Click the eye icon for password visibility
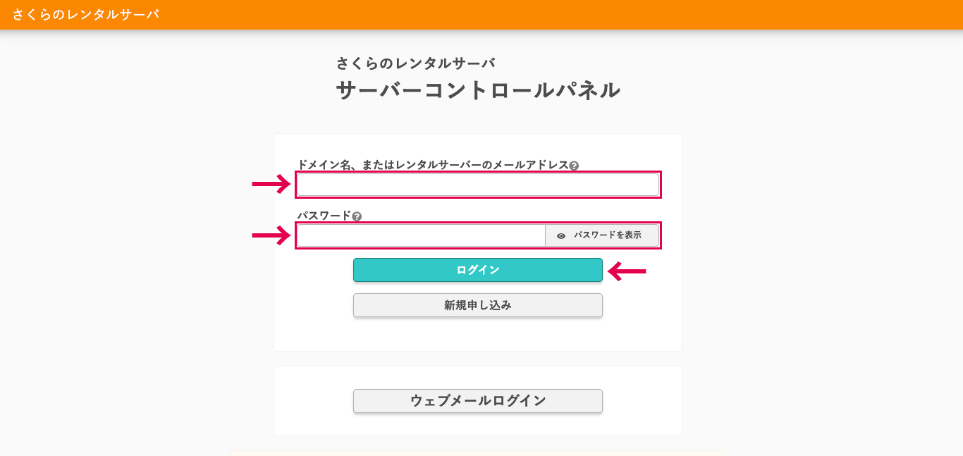The width and height of the screenshot is (963, 456). (561, 236)
